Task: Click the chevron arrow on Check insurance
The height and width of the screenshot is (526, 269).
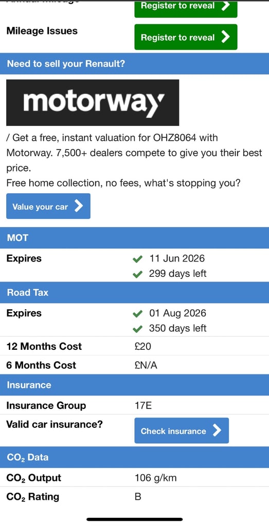Action: 217,430
